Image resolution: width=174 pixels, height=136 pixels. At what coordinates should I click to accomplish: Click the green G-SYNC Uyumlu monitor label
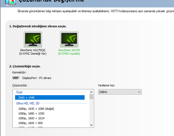pos(69,54)
